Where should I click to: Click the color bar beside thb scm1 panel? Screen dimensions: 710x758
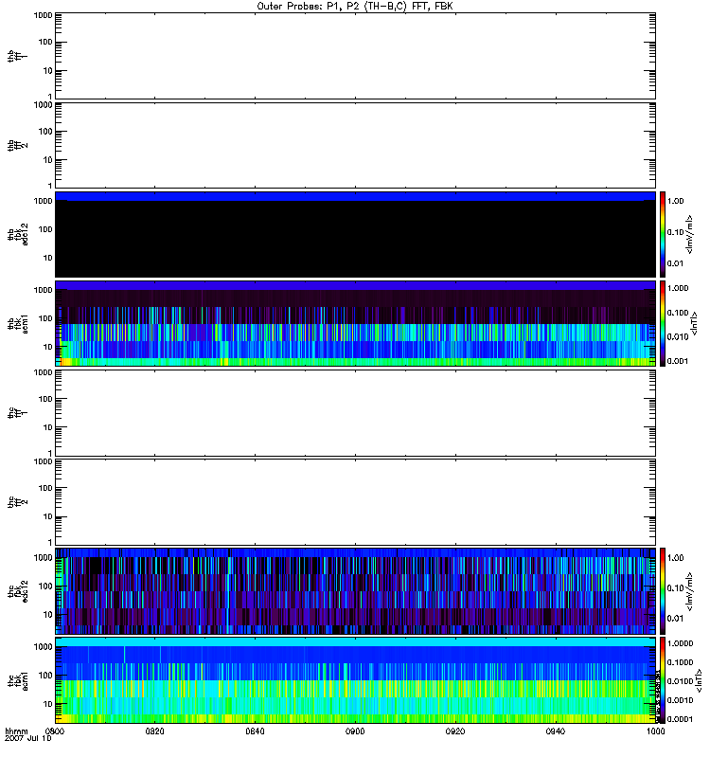tap(665, 323)
